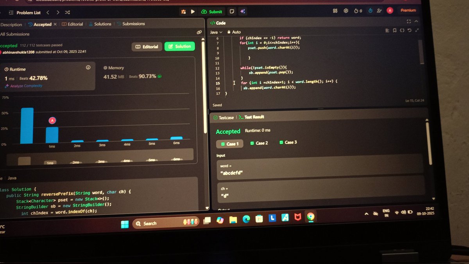Image resolution: width=469 pixels, height=264 pixels.
Task: Reset code with the undo arrow icon
Action: click(409, 30)
